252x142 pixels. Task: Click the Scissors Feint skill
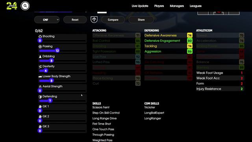coord(101,107)
